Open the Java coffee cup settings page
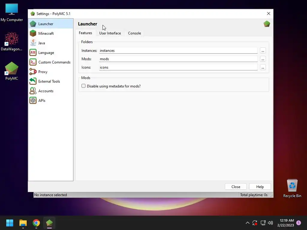307x230 pixels. (33, 43)
